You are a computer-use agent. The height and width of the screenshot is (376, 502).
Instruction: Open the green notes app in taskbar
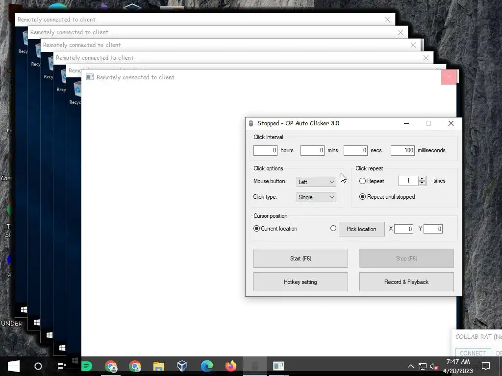[86, 366]
